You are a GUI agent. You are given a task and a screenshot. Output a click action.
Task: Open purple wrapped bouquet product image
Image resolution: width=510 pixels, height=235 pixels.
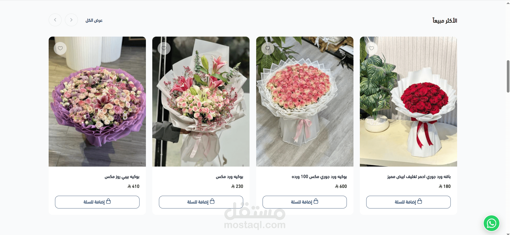pos(97,102)
